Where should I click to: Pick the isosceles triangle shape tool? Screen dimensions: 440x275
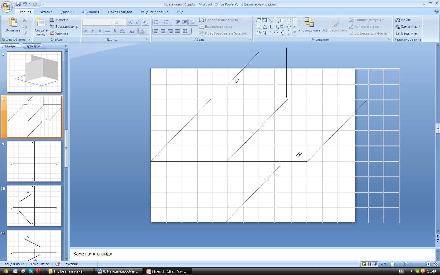click(x=265, y=27)
